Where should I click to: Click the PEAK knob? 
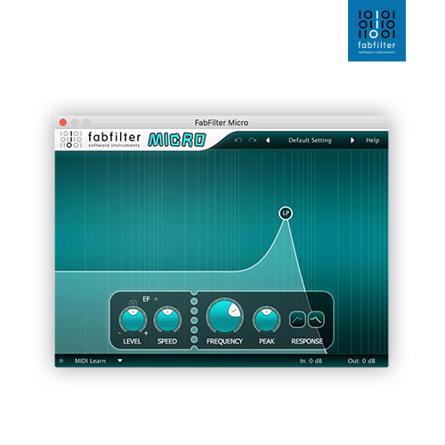click(266, 320)
